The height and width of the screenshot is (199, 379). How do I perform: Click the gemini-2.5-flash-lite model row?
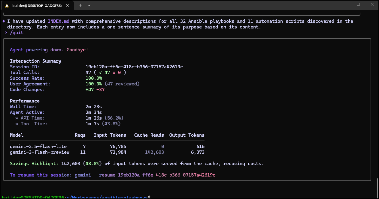38,147
